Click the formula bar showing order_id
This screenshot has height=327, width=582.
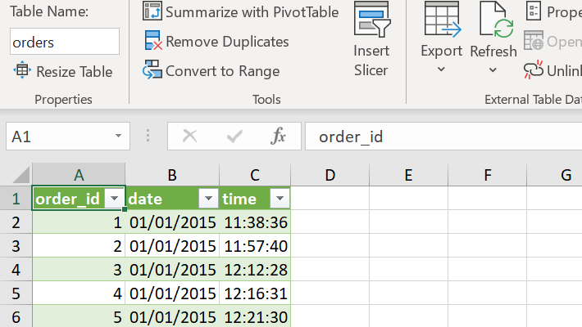click(443, 137)
